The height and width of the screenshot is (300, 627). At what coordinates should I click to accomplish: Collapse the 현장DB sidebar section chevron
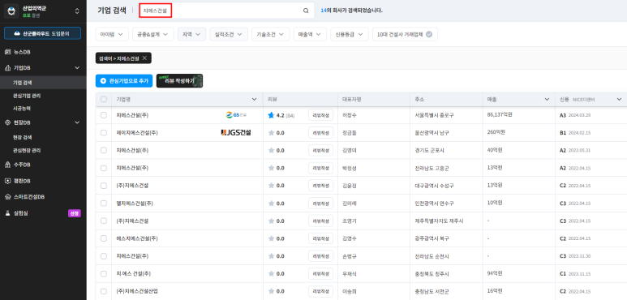click(x=78, y=122)
